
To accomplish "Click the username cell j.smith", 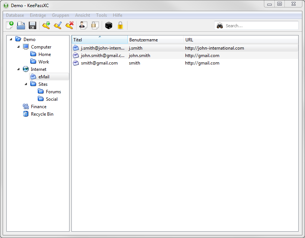I will tap(136, 48).
